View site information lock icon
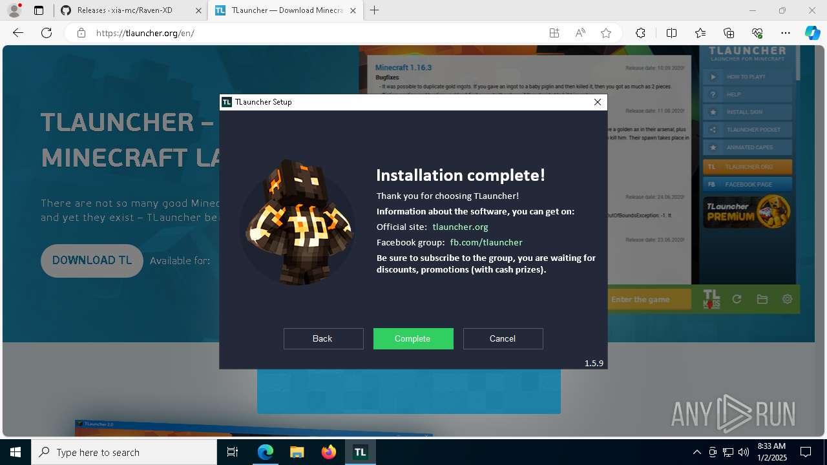This screenshot has height=465, width=827. tap(81, 33)
